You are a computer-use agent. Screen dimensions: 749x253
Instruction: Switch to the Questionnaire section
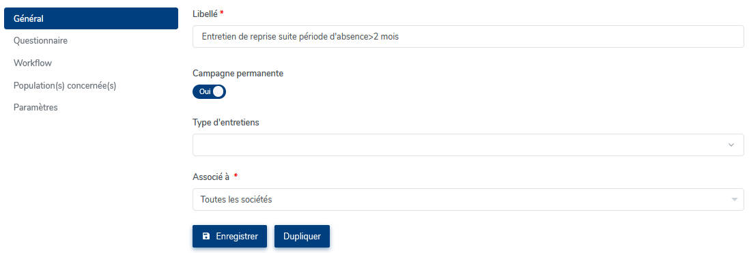click(40, 41)
